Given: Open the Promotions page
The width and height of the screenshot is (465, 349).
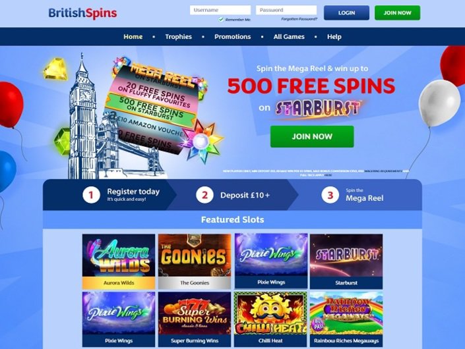Looking at the screenshot, I should (232, 37).
